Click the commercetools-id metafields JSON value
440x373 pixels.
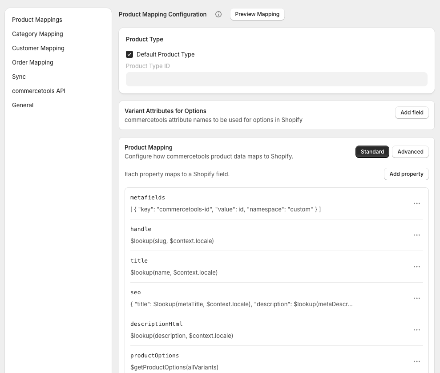[x=226, y=209]
